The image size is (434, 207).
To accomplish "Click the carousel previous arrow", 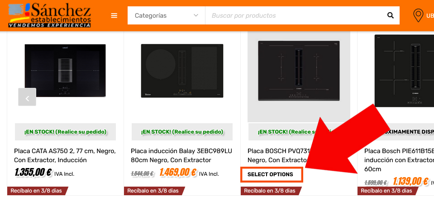I will (27, 97).
